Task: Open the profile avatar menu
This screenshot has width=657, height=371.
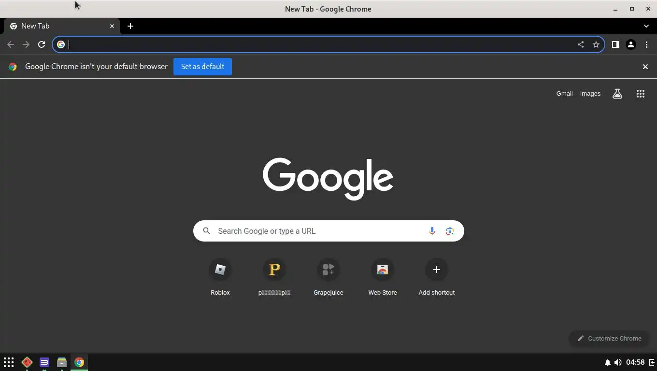Action: 630,44
